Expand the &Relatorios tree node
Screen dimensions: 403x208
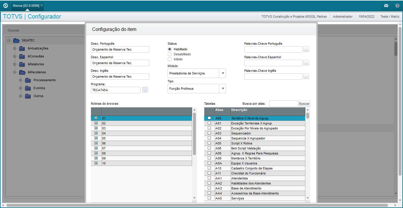pos(14,64)
